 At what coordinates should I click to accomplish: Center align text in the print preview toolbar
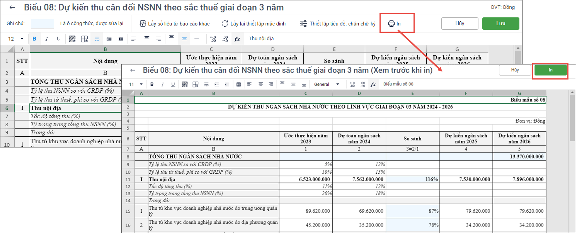260,84
